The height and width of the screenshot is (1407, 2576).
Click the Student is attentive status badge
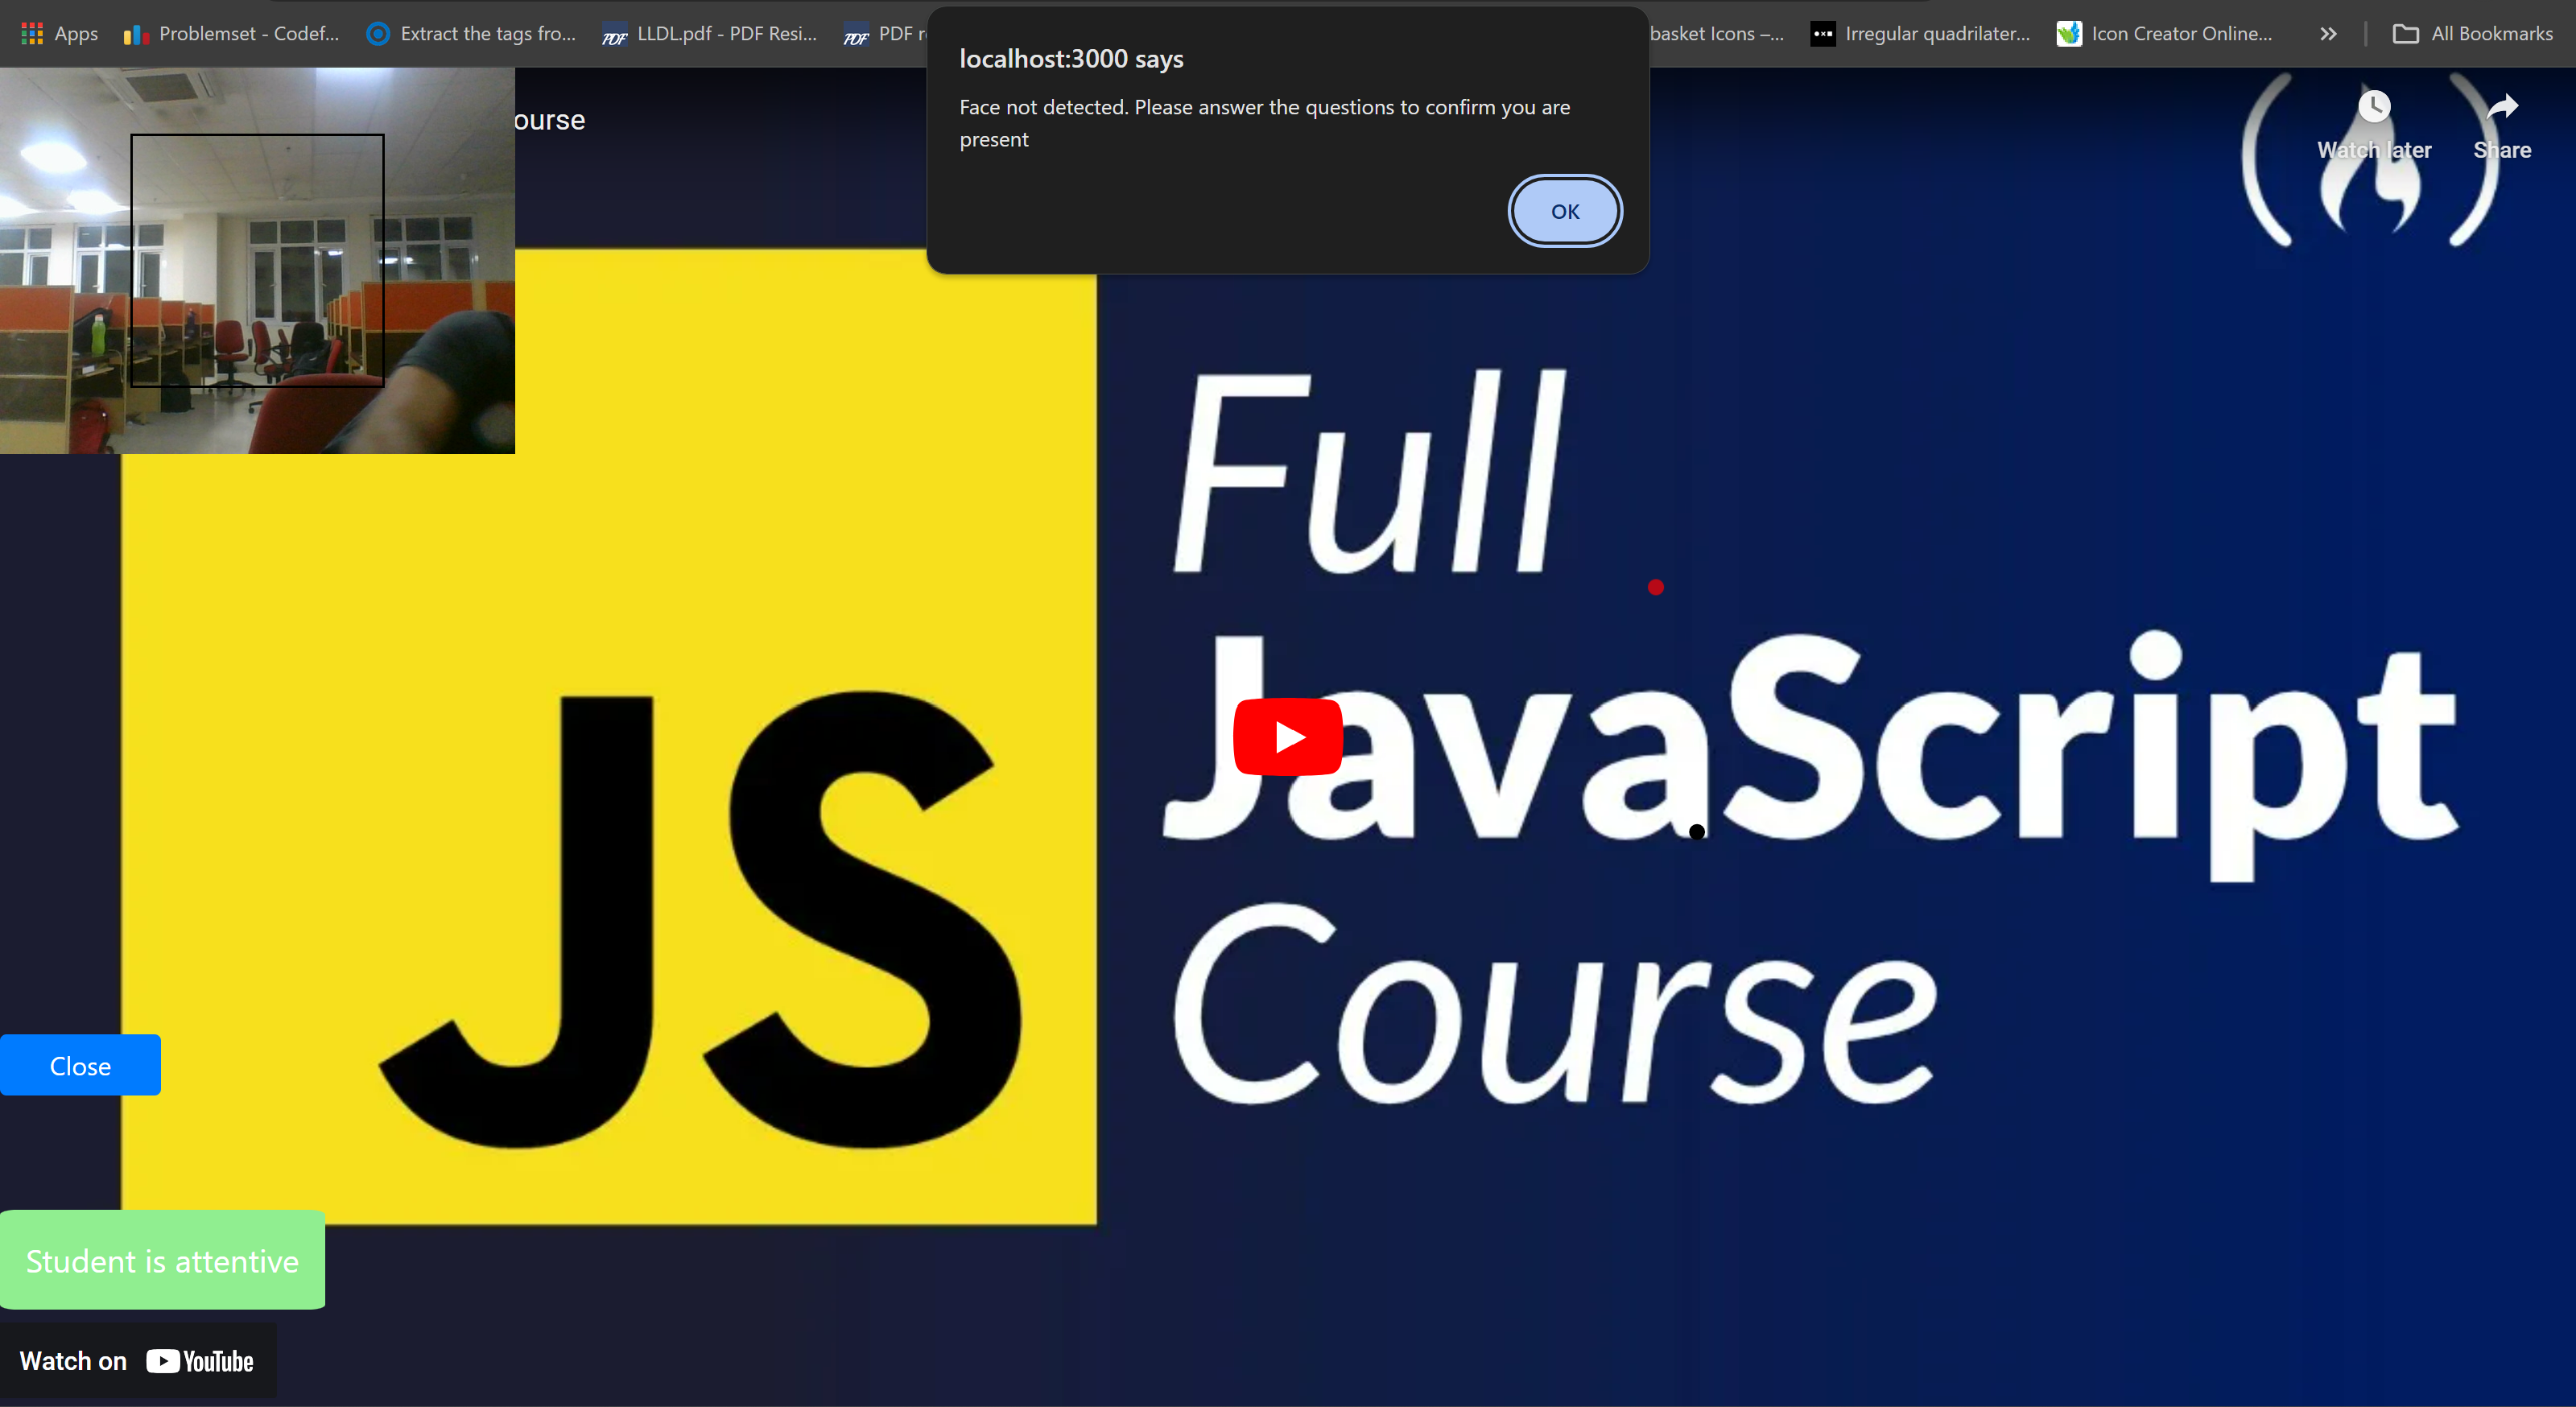tap(163, 1260)
